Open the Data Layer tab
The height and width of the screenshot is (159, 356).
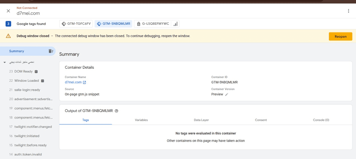(x=201, y=120)
